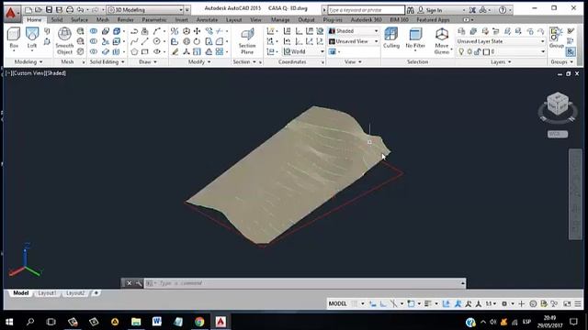Expand the Modeling panel
The width and height of the screenshot is (588, 330).
(x=28, y=61)
